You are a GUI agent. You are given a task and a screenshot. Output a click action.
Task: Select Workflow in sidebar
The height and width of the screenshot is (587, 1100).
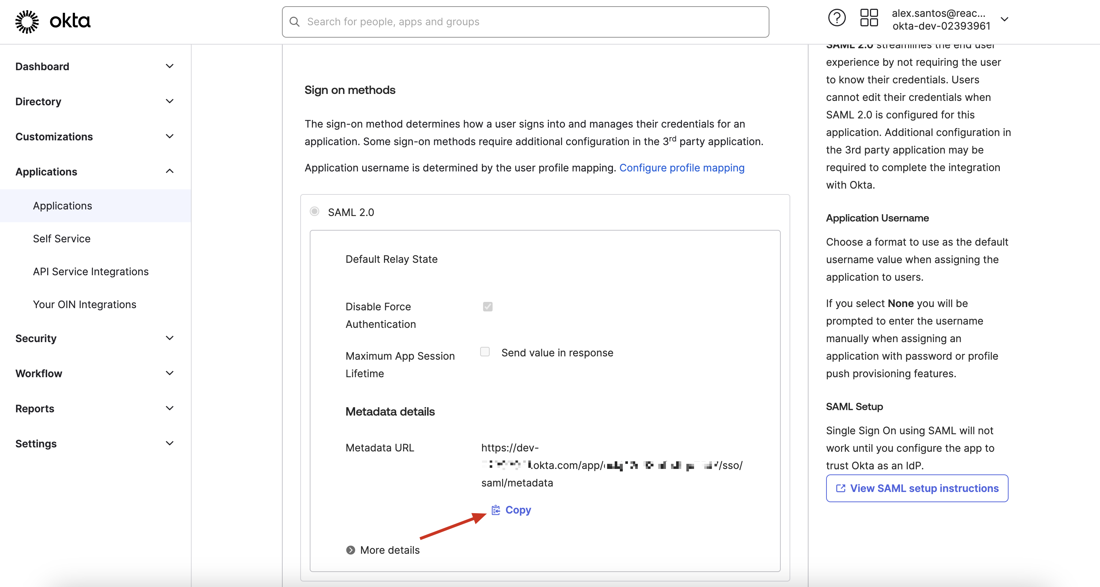(x=39, y=374)
